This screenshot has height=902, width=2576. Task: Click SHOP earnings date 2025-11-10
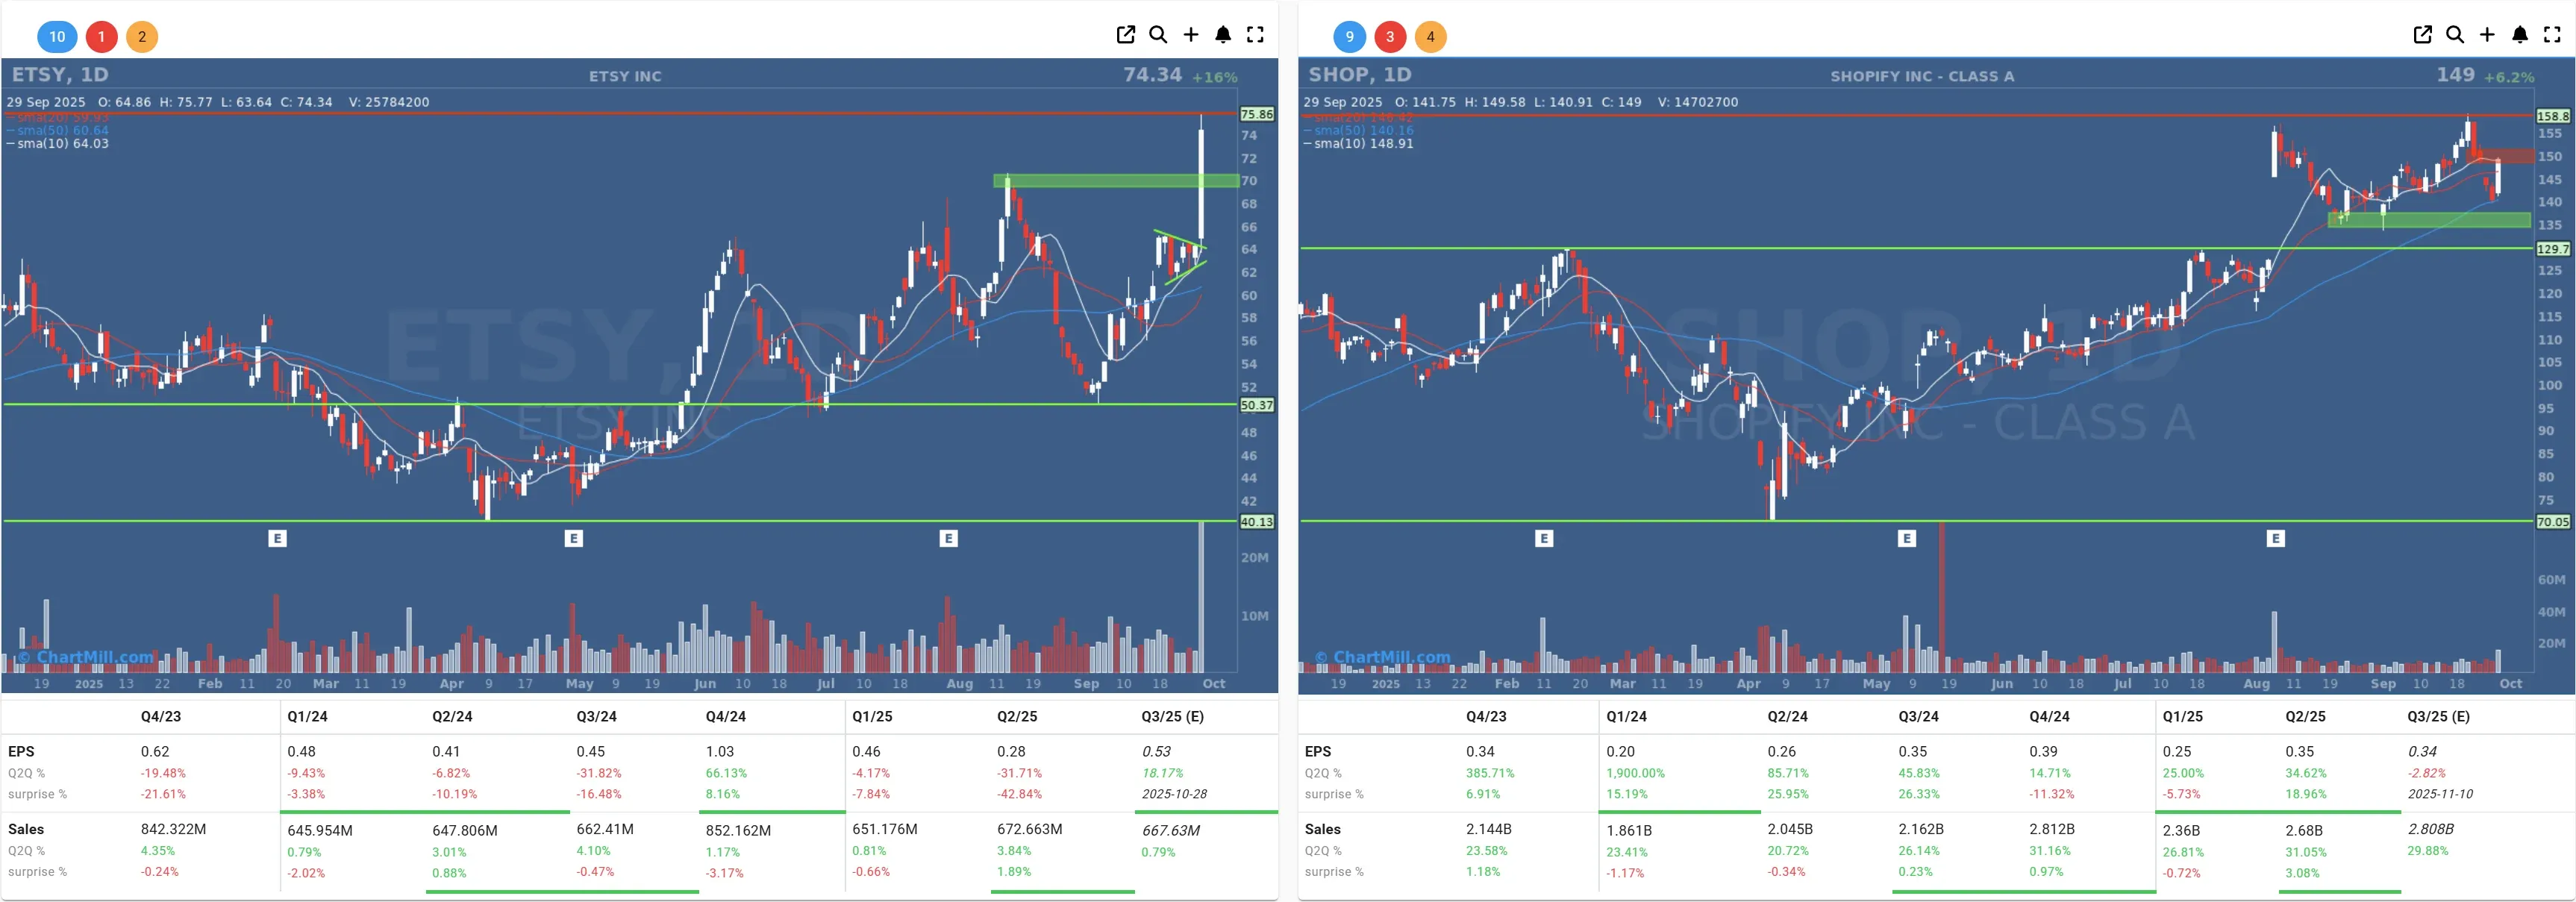coord(2440,794)
